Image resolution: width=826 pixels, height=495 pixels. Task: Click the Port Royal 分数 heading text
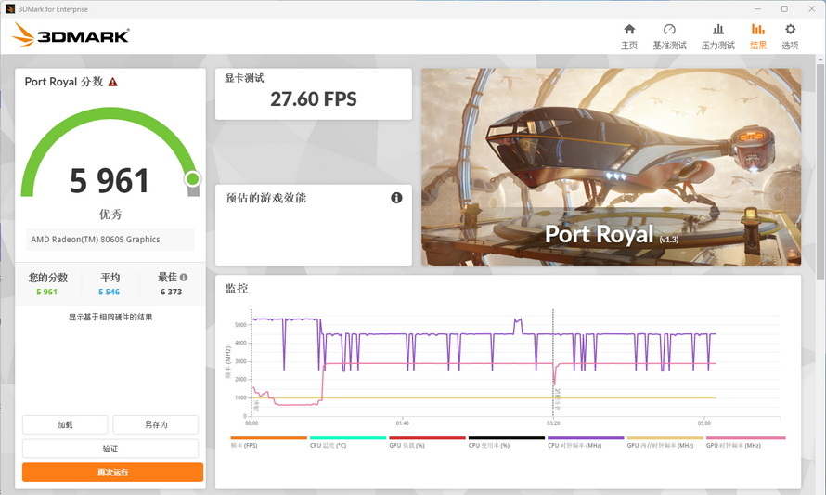pyautogui.click(x=64, y=82)
